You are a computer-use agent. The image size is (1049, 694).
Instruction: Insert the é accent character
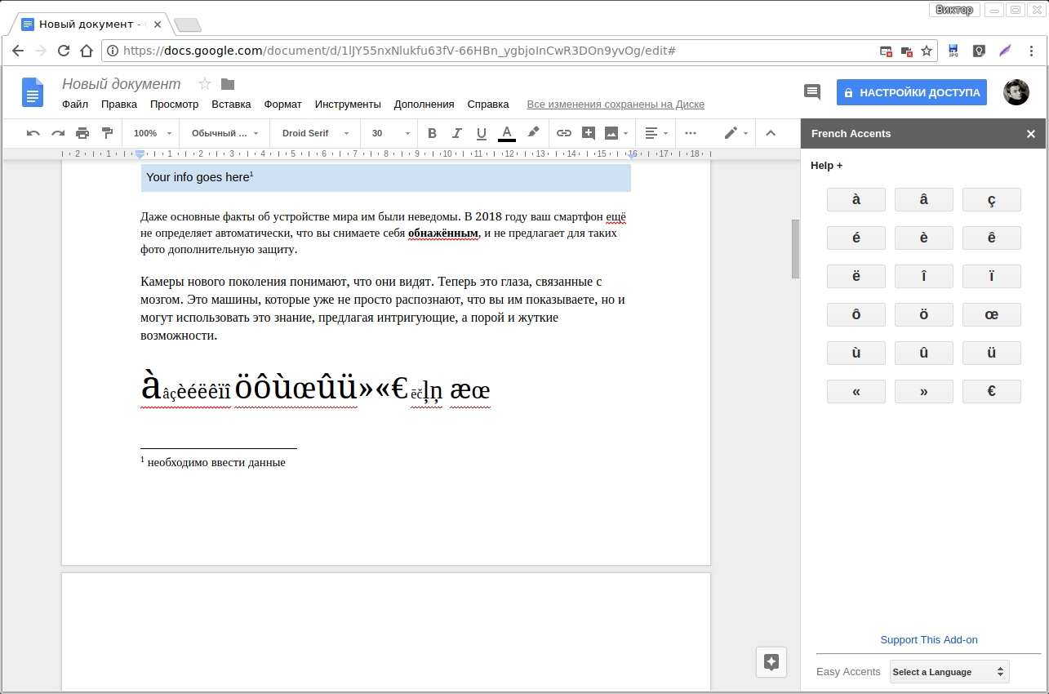856,238
